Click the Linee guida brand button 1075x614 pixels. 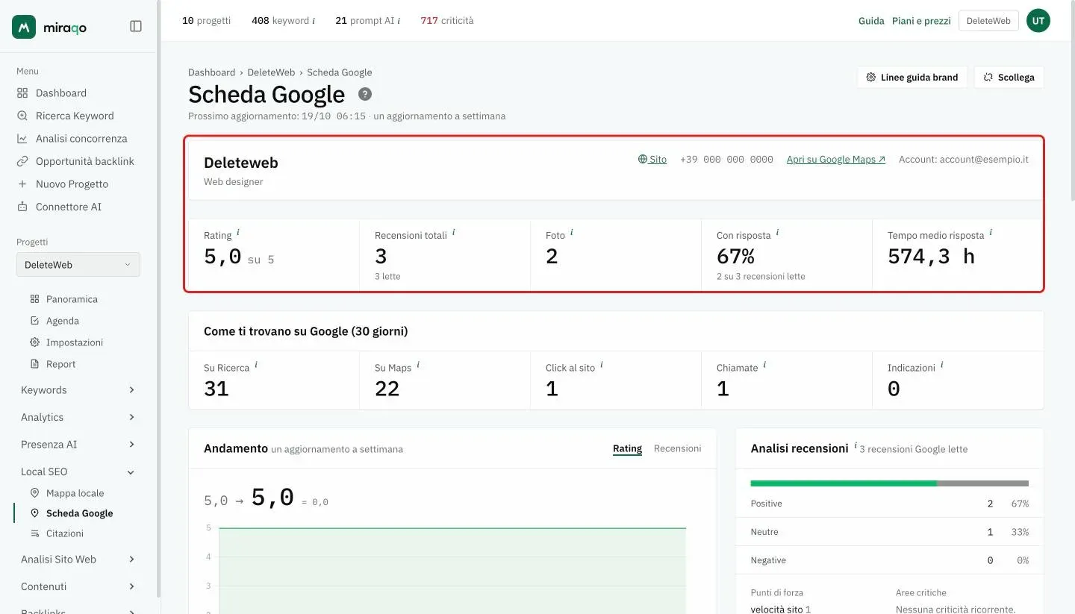click(912, 78)
